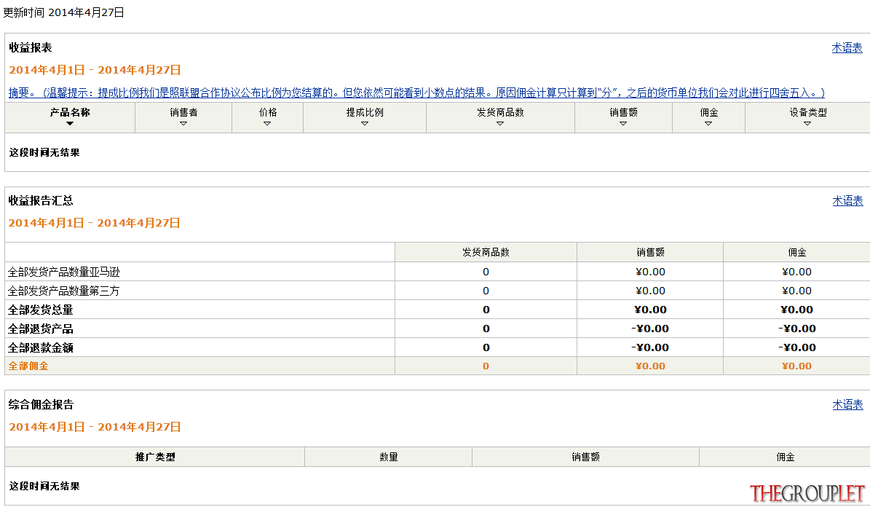Open 术语表 link beside 收益报告汇总

pos(847,201)
